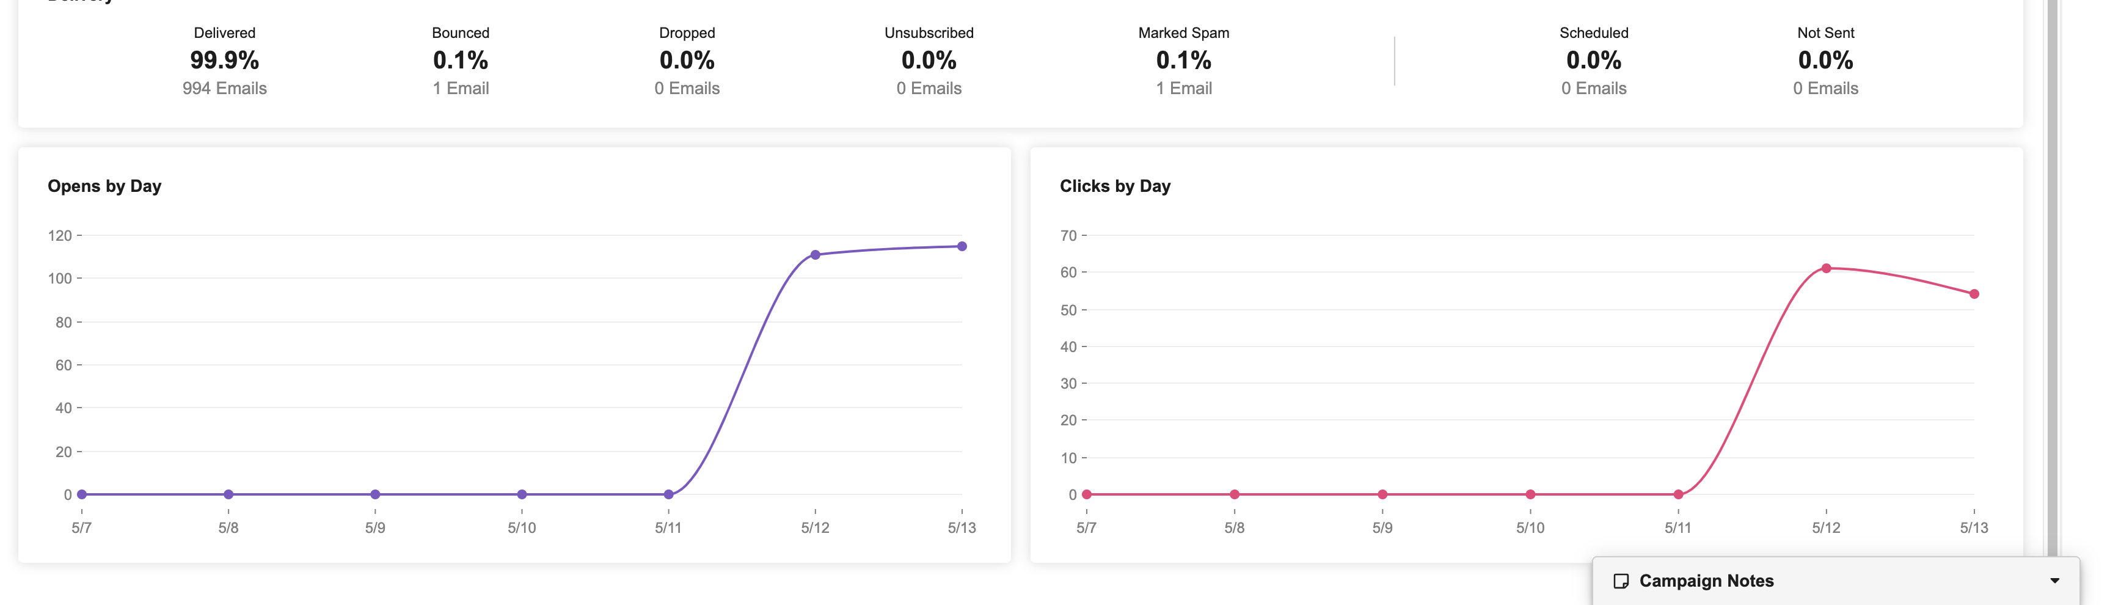Image resolution: width=2110 pixels, height=605 pixels.
Task: Click the 5/11 data point on Clicks chart
Action: 1678,494
